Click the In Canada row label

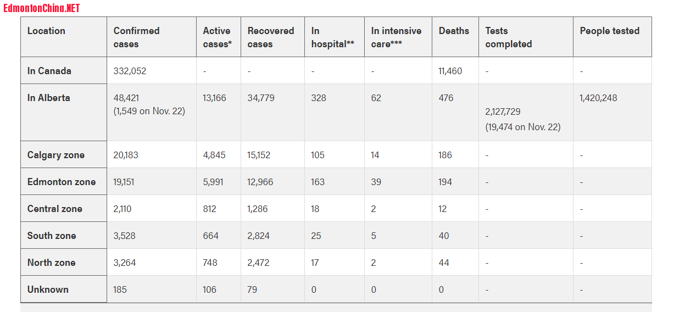coord(49,71)
